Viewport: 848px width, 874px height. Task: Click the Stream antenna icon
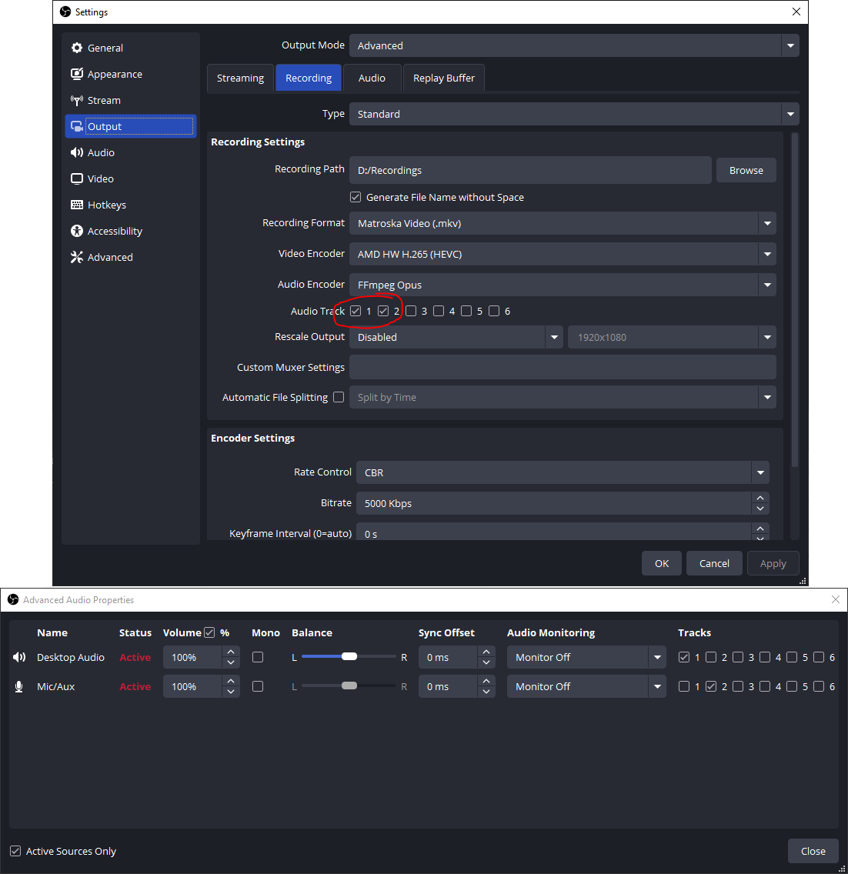click(x=77, y=100)
